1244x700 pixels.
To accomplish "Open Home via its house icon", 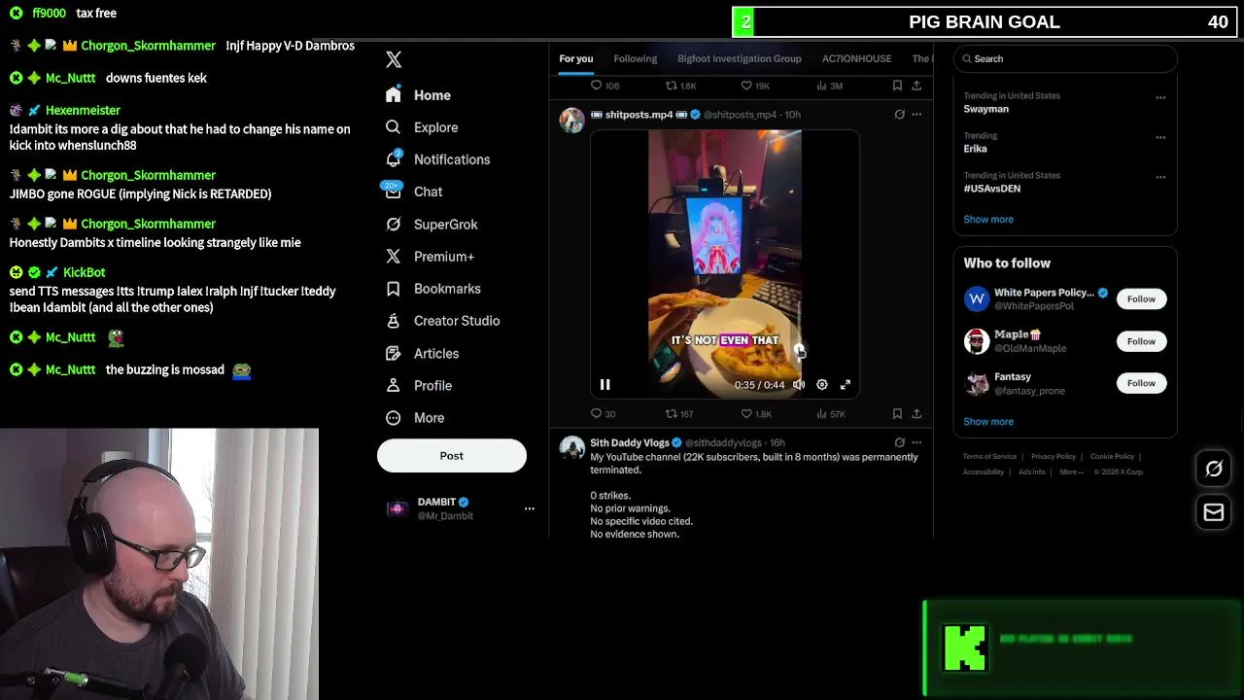I will 393,94.
